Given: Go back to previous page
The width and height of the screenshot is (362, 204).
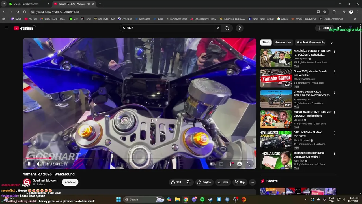Looking at the screenshot, I should [x=4, y=12].
